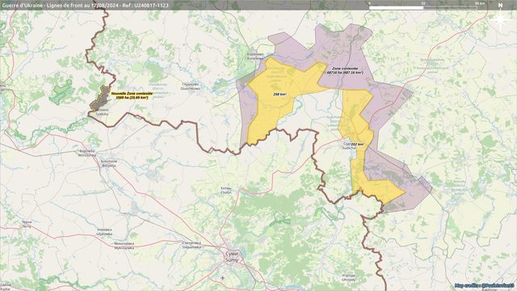517x291 pixels.
Task: Click the '202 km²' label near Sudzha
Action: point(357,145)
